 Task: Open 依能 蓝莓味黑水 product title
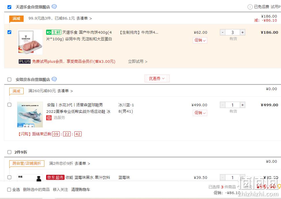pyautogui.click(x=88, y=177)
